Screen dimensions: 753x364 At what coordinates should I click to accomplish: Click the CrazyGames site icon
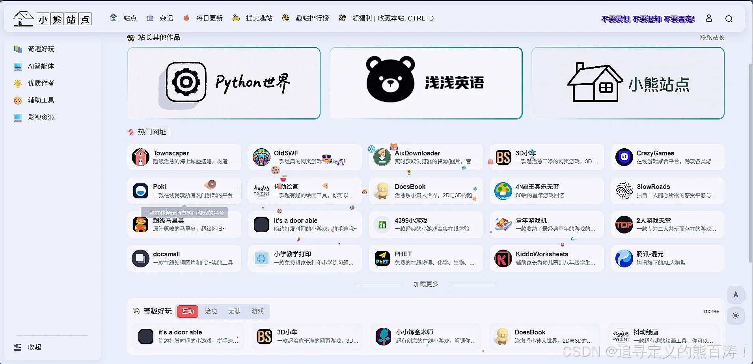[624, 157]
